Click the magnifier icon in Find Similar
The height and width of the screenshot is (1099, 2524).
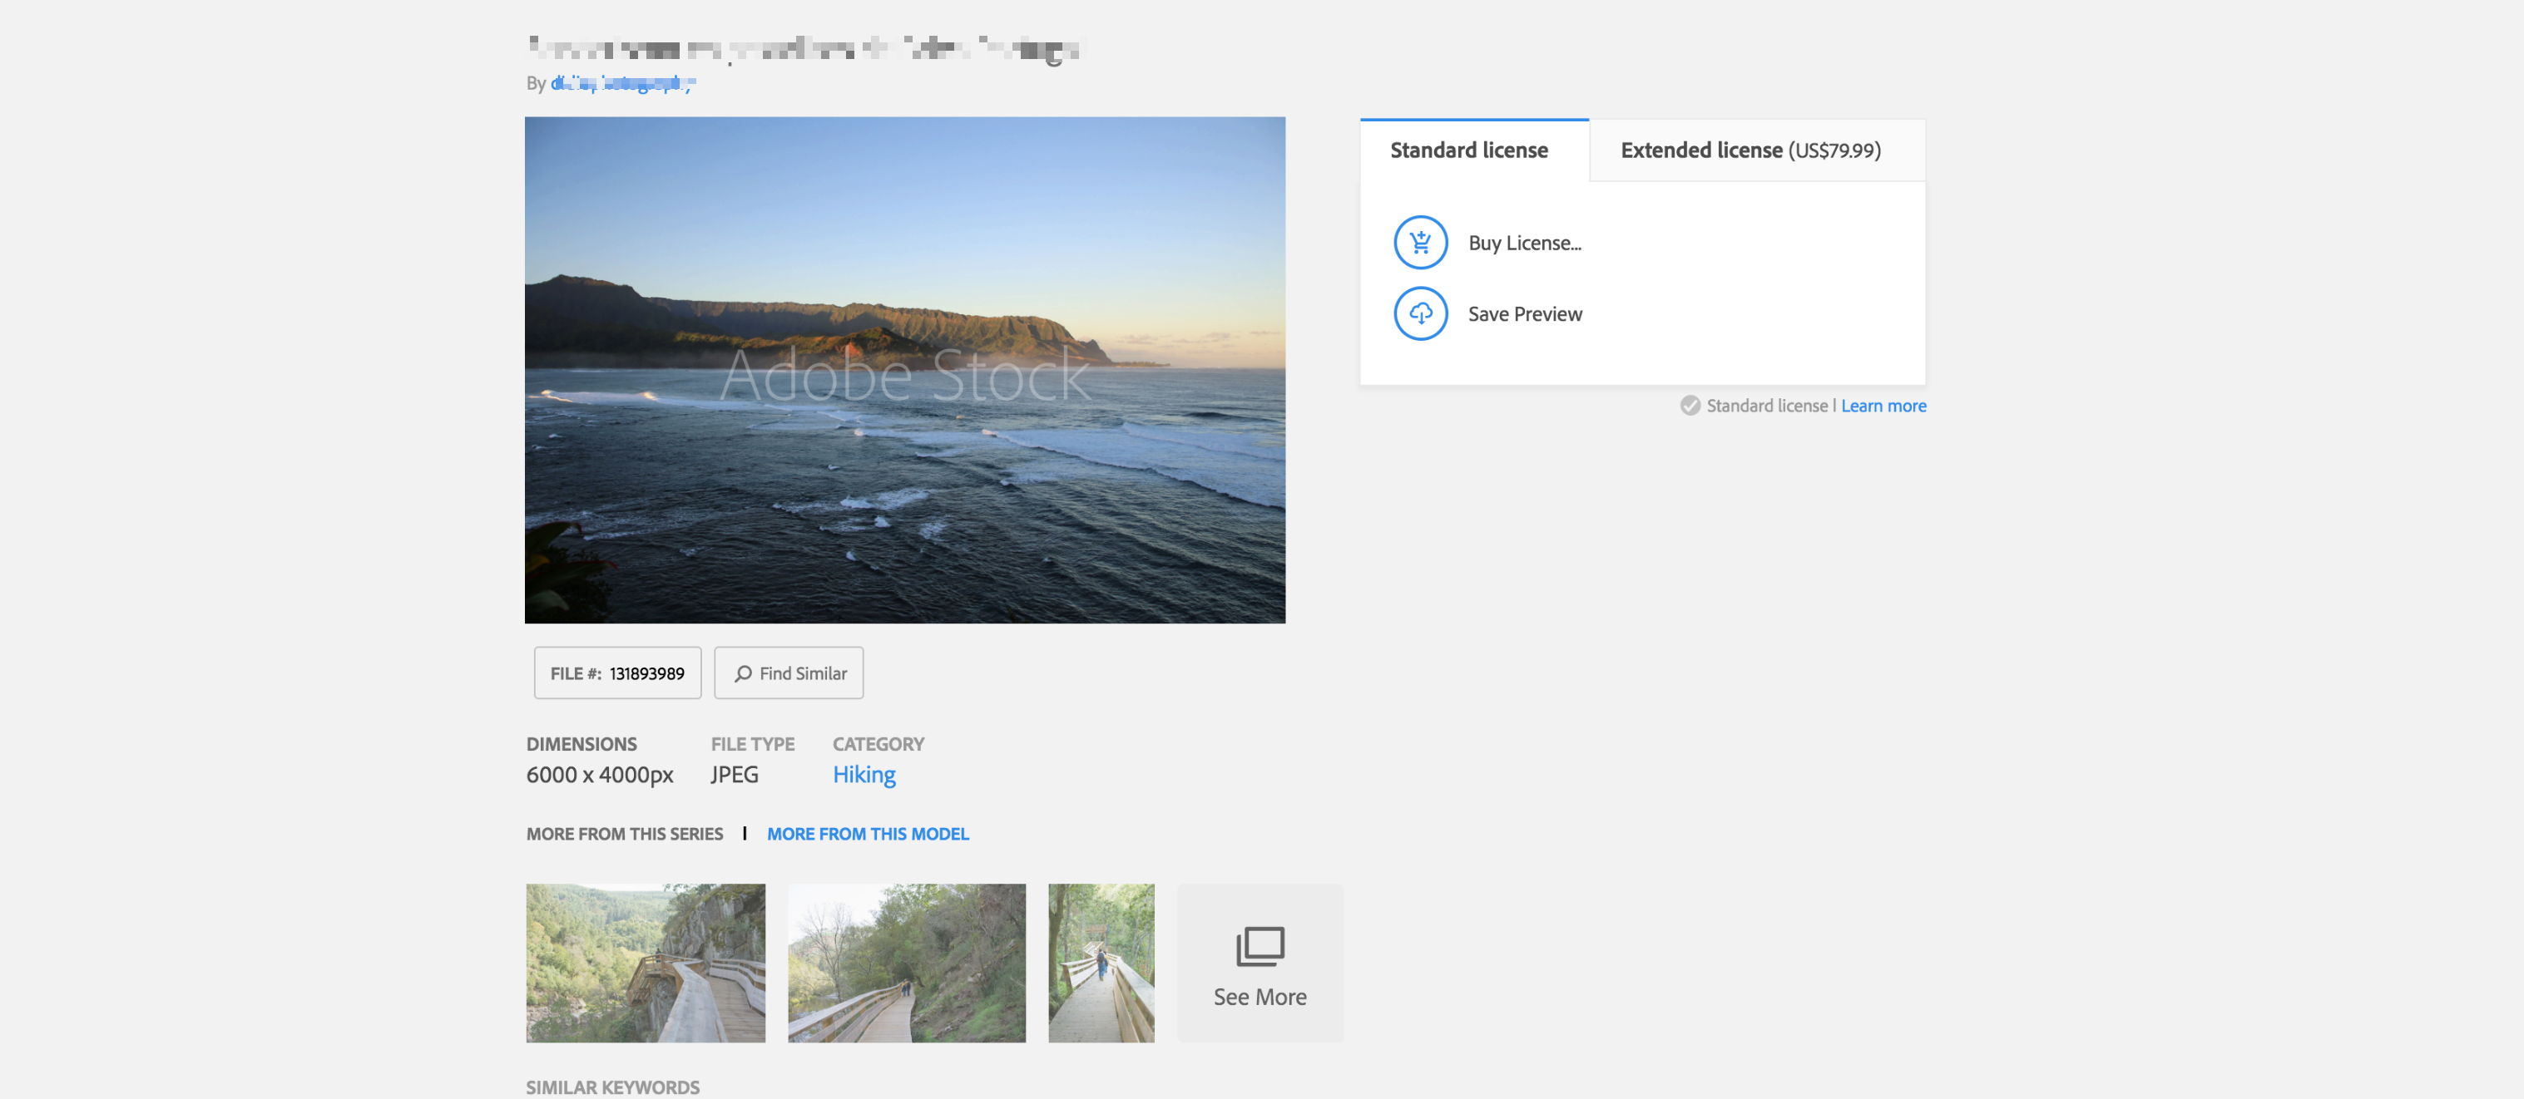[744, 673]
